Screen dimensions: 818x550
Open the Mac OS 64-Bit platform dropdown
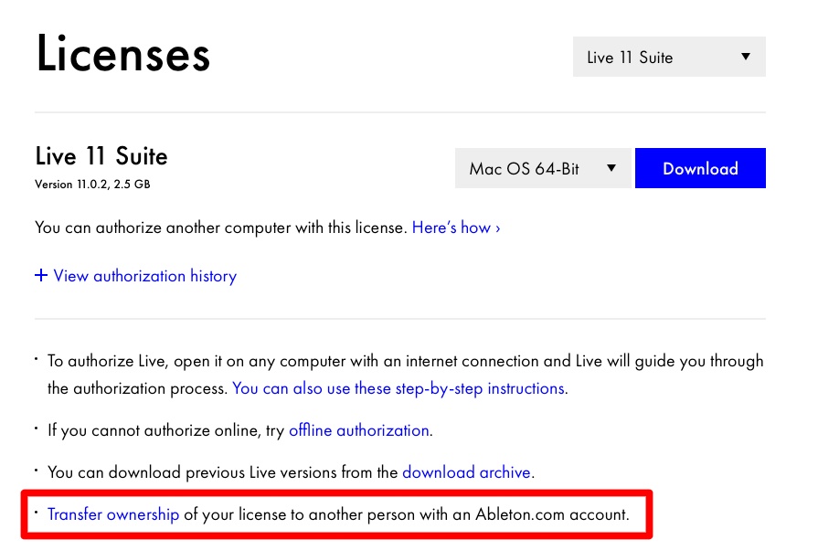543,168
